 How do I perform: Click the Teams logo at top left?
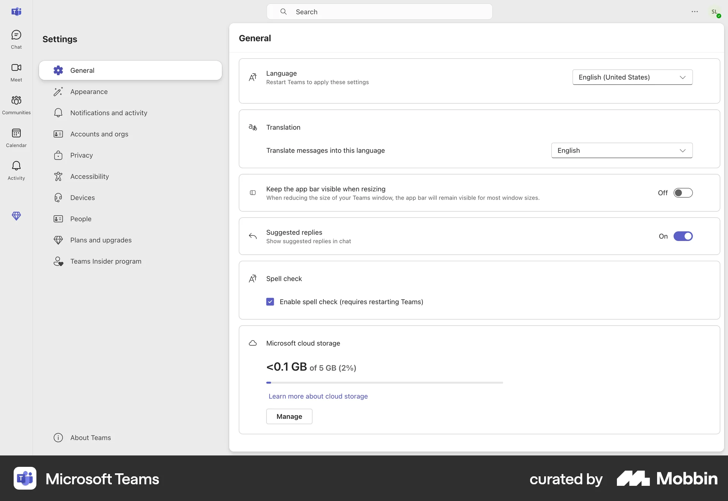16,12
